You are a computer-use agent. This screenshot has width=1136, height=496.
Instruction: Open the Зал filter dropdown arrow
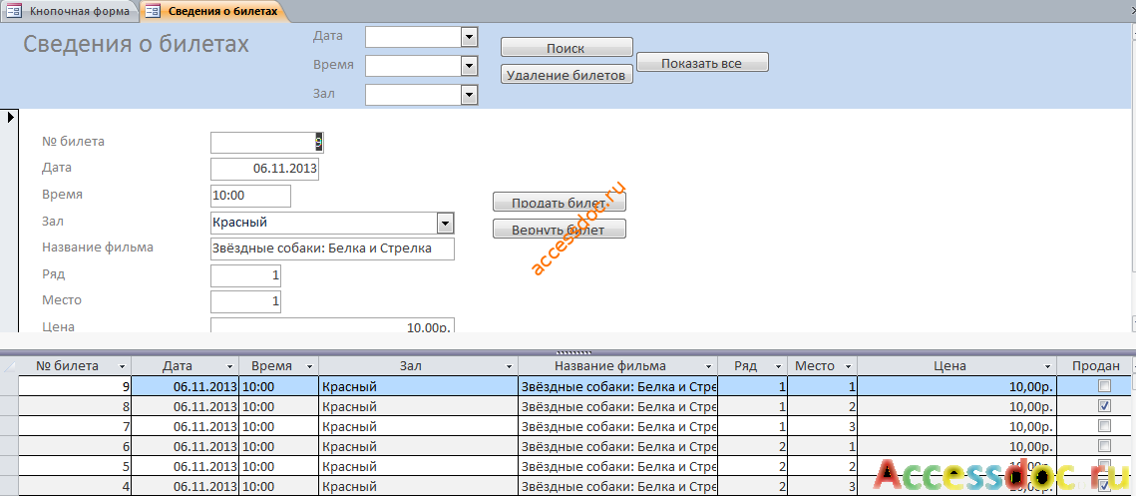[x=469, y=95]
